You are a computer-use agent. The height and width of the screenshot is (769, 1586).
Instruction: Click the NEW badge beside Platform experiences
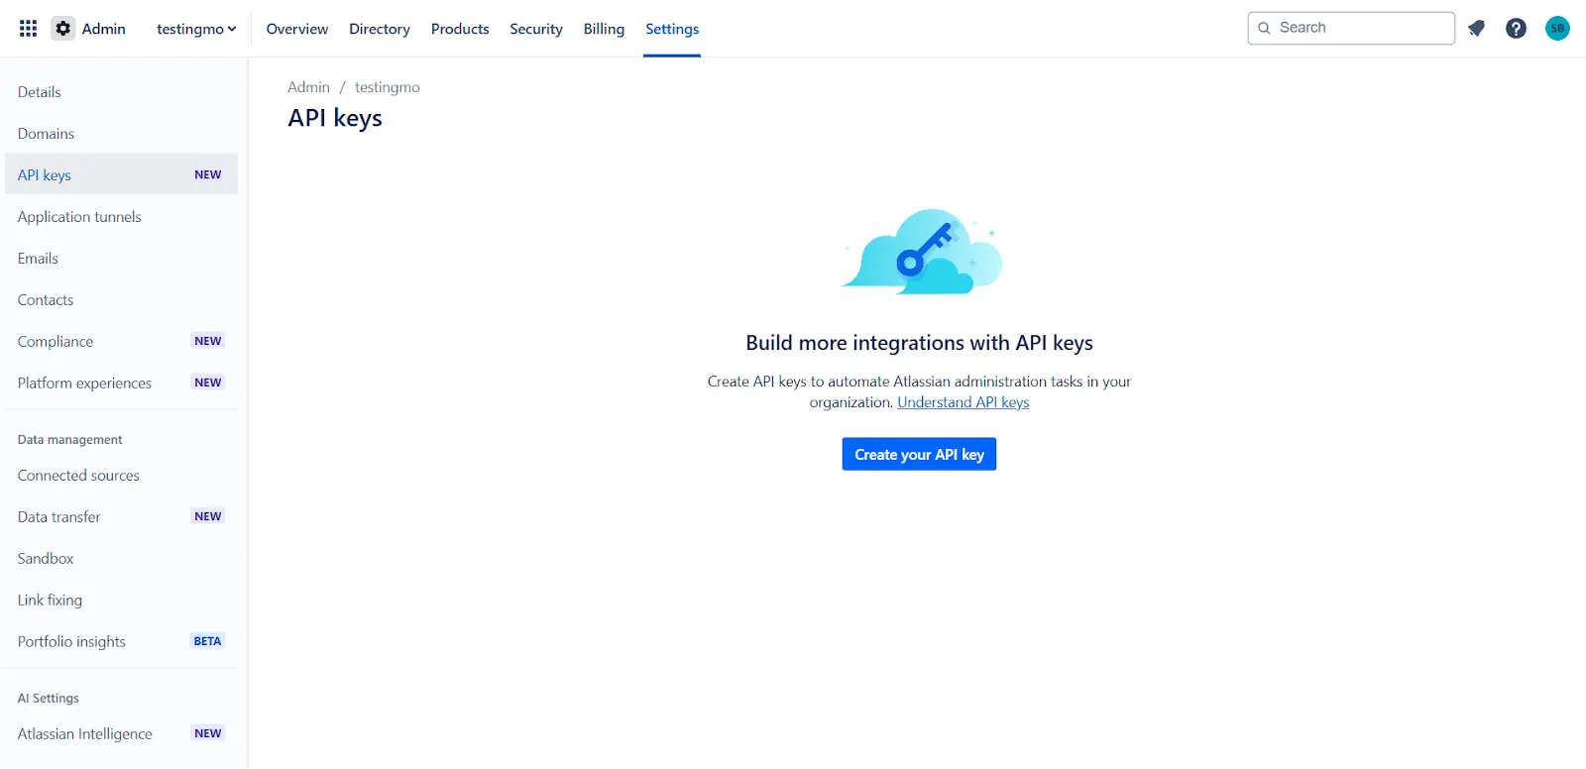(207, 383)
